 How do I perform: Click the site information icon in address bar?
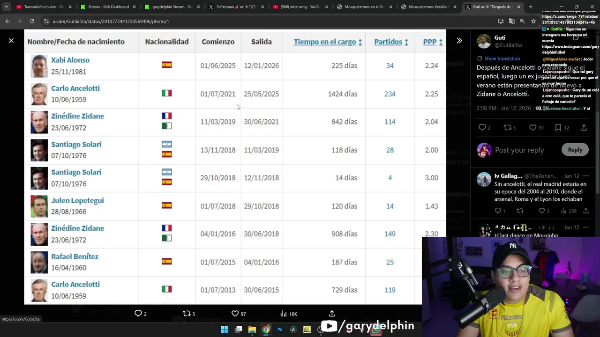(46, 21)
